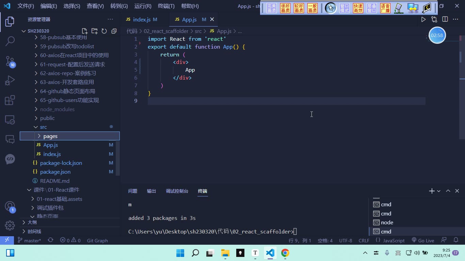Viewport: 465px width, 261px height.
Task: Expand the 时间线 timeline section
Action: [70, 231]
